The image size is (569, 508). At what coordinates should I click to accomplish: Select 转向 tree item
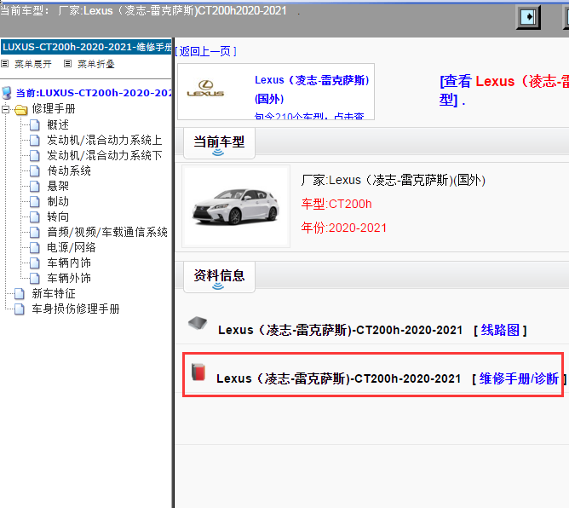click(x=58, y=216)
